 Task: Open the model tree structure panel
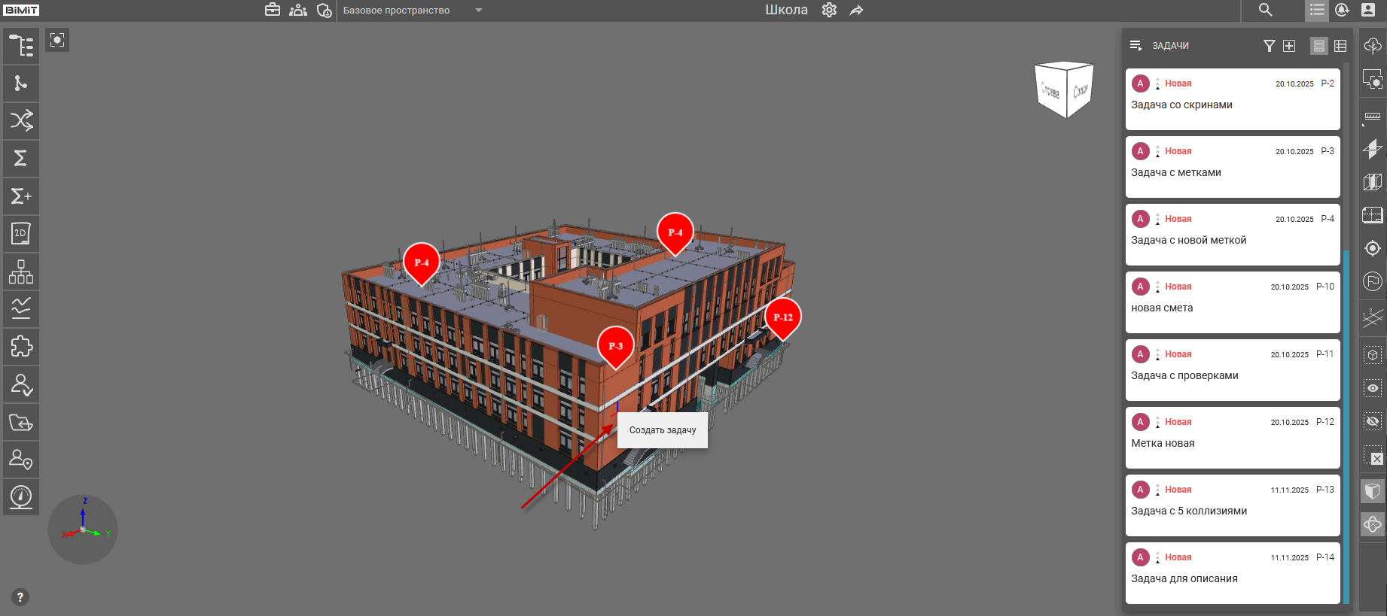click(21, 46)
